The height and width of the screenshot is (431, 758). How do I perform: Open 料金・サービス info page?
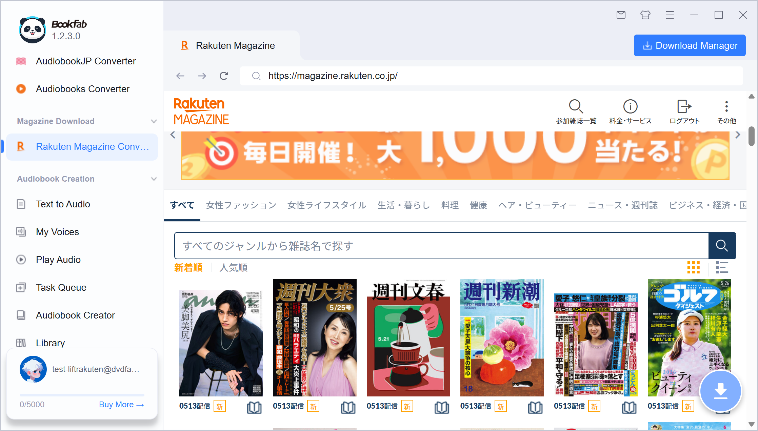tap(630, 112)
